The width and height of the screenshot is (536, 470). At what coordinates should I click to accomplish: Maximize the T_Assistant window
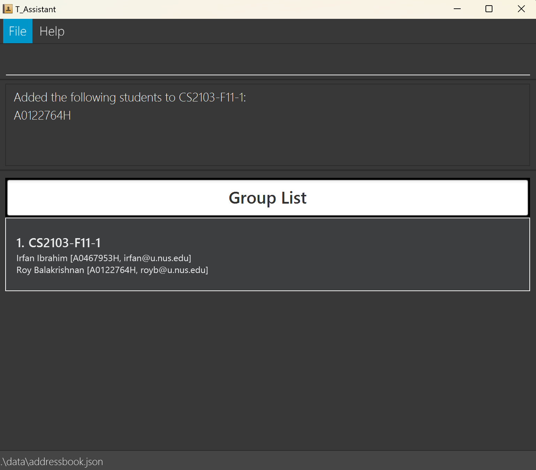(x=489, y=9)
